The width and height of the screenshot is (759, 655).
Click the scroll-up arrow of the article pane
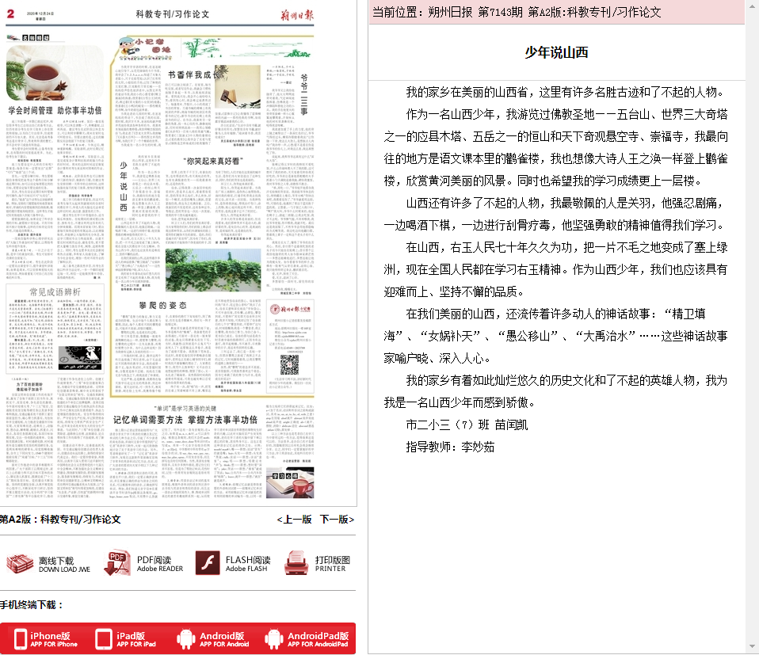tap(752, 6)
